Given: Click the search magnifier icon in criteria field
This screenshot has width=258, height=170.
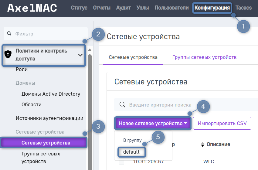Looking at the screenshot, I should (x=123, y=105).
